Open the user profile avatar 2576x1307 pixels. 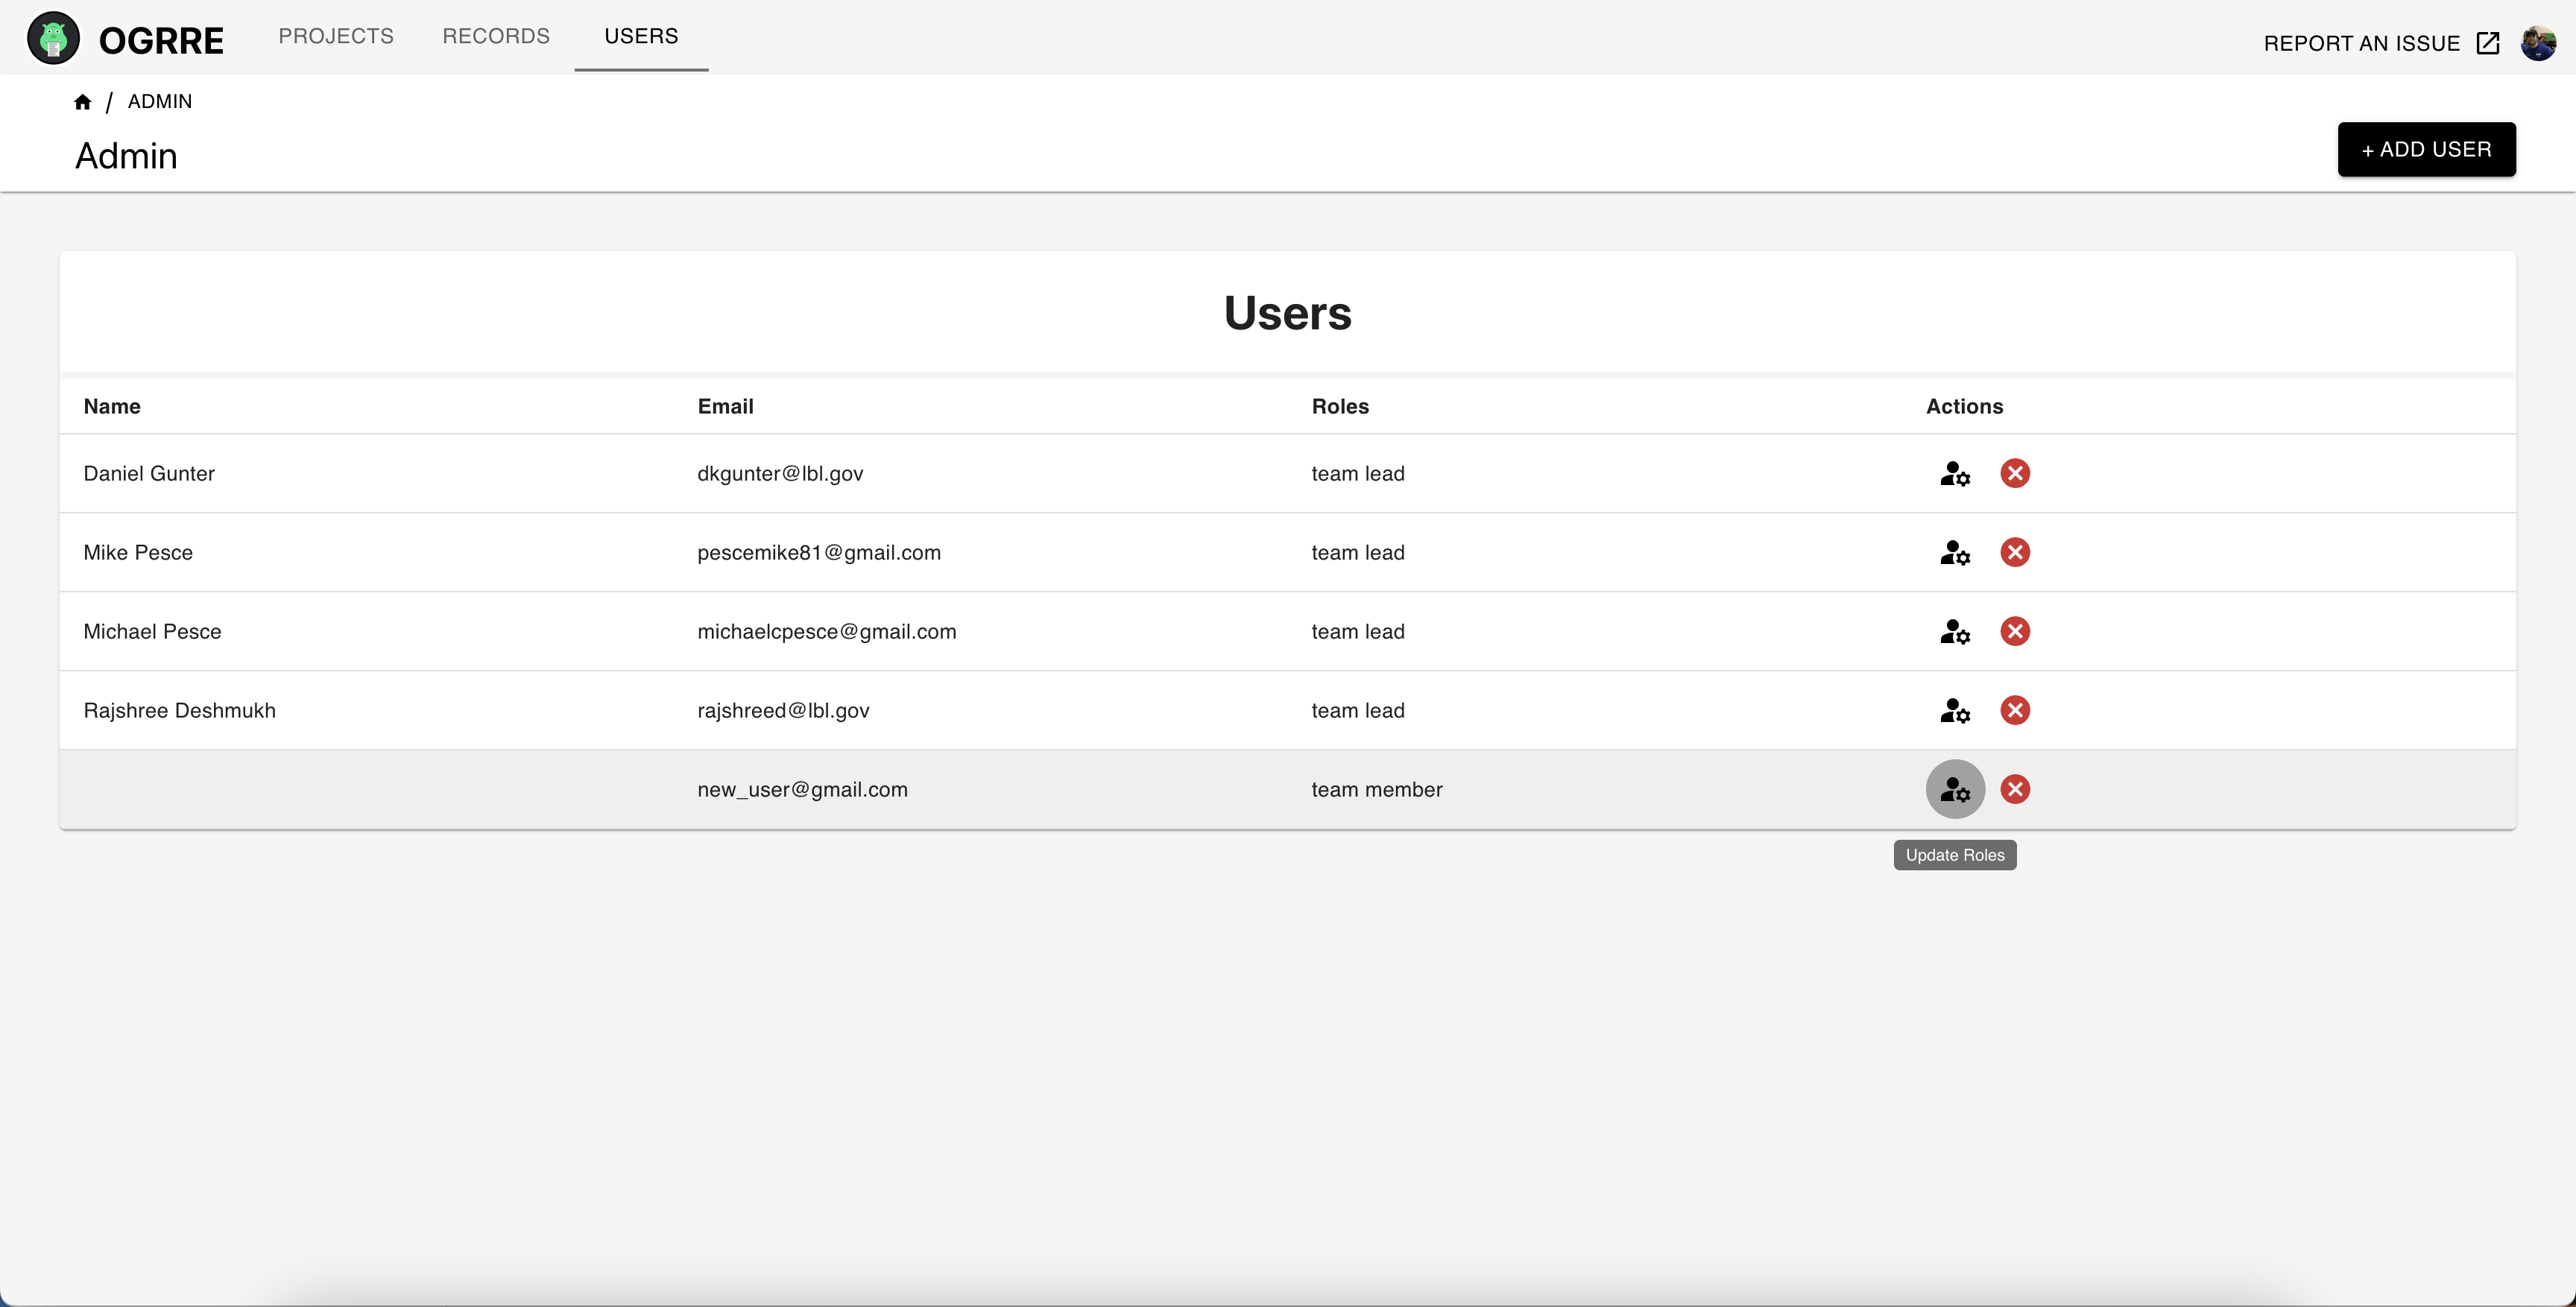click(x=2538, y=43)
